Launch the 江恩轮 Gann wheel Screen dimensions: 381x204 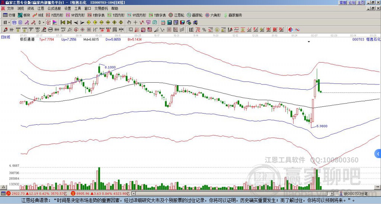click(x=176, y=15)
